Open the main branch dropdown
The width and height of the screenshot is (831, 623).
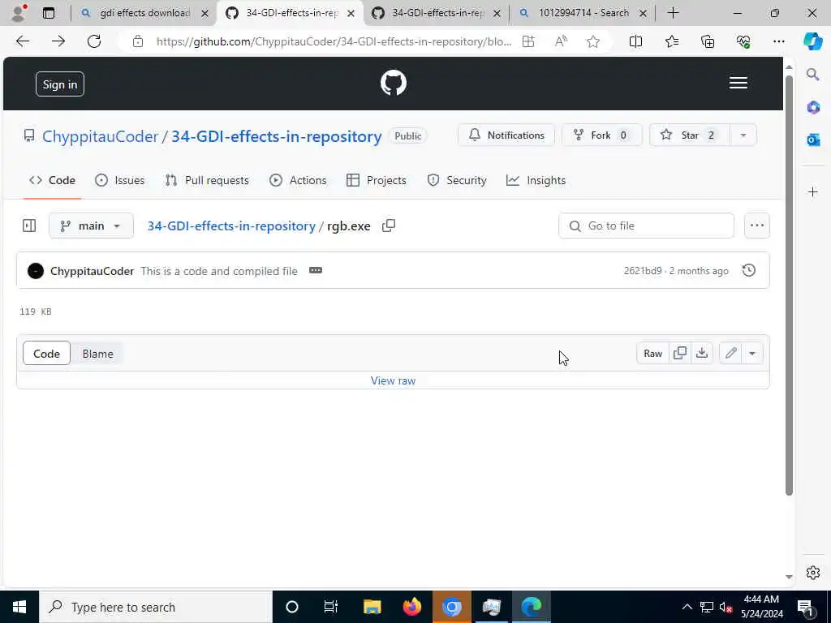[91, 226]
